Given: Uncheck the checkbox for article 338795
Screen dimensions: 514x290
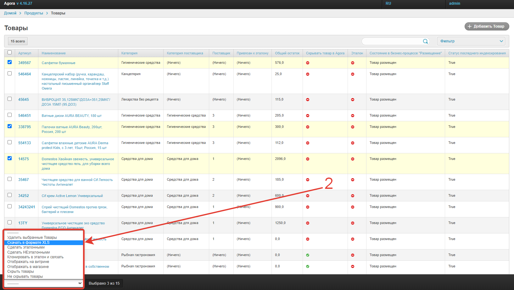Looking at the screenshot, I should pyautogui.click(x=9, y=126).
